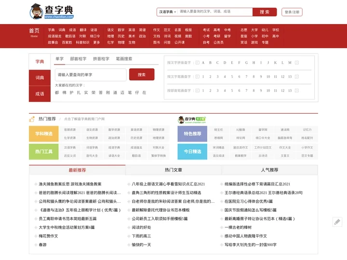Select the 字典 side tab
Viewport: 347px width, 260px height.
point(40,62)
